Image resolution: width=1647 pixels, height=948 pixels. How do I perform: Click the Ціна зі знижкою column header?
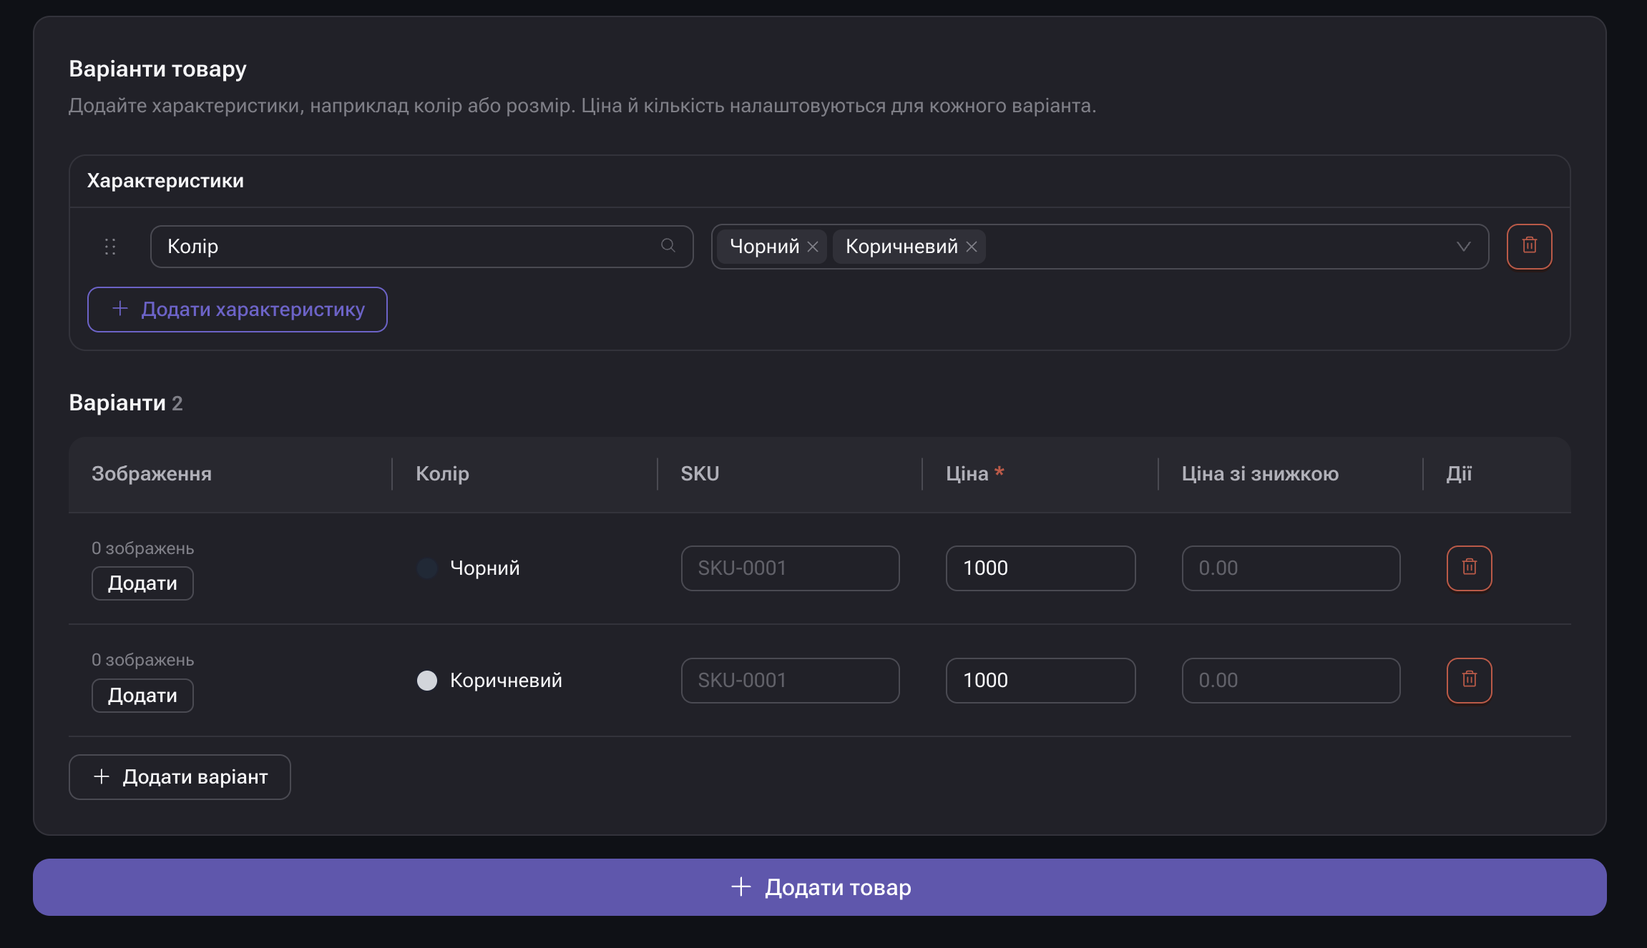(x=1260, y=474)
